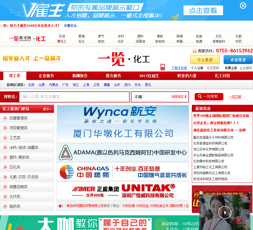Click the arrow icon beside 项目管理类

(5, 128)
